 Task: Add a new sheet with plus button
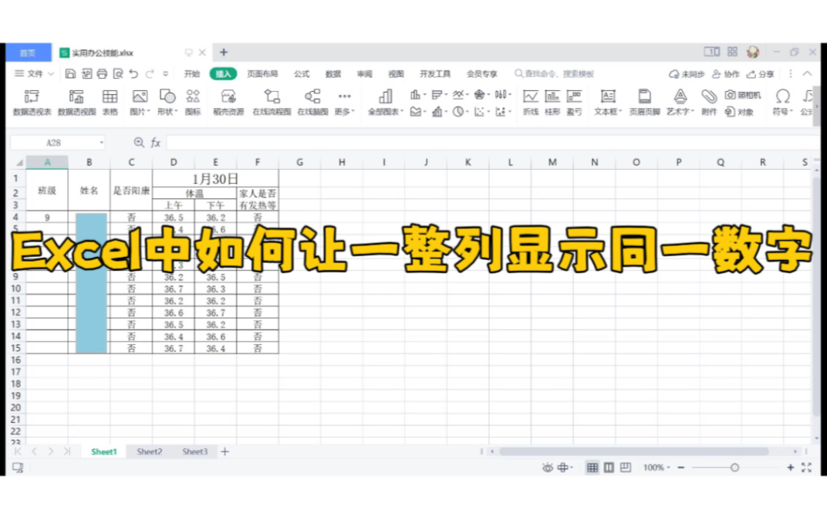(225, 451)
